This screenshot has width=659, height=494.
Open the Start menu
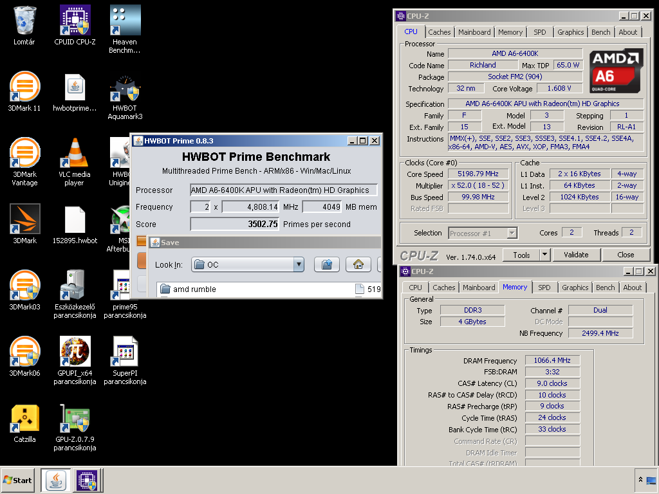17,480
